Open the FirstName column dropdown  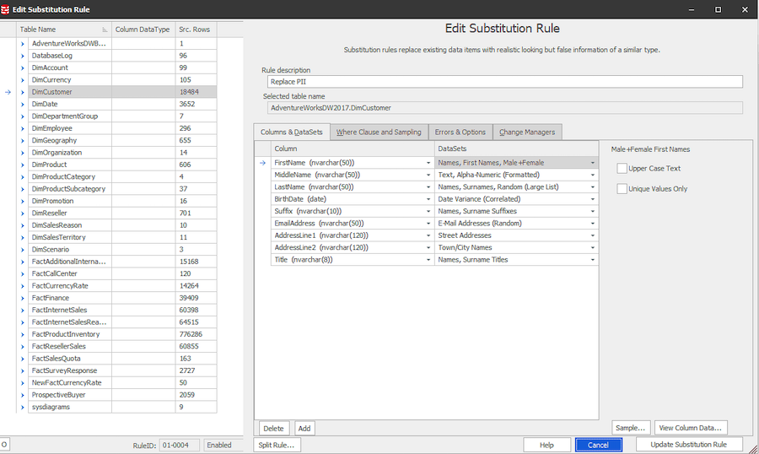coord(428,163)
